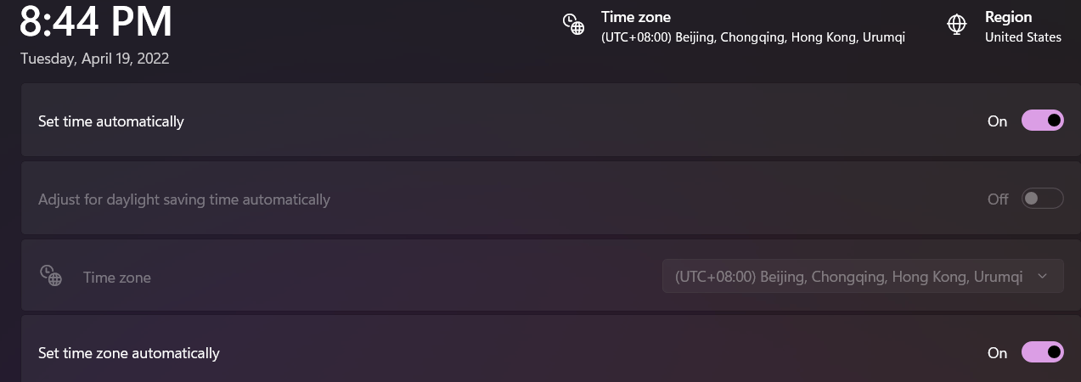Click the time zone icon in the Time zone row
This screenshot has width=1081, height=382.
[51, 276]
